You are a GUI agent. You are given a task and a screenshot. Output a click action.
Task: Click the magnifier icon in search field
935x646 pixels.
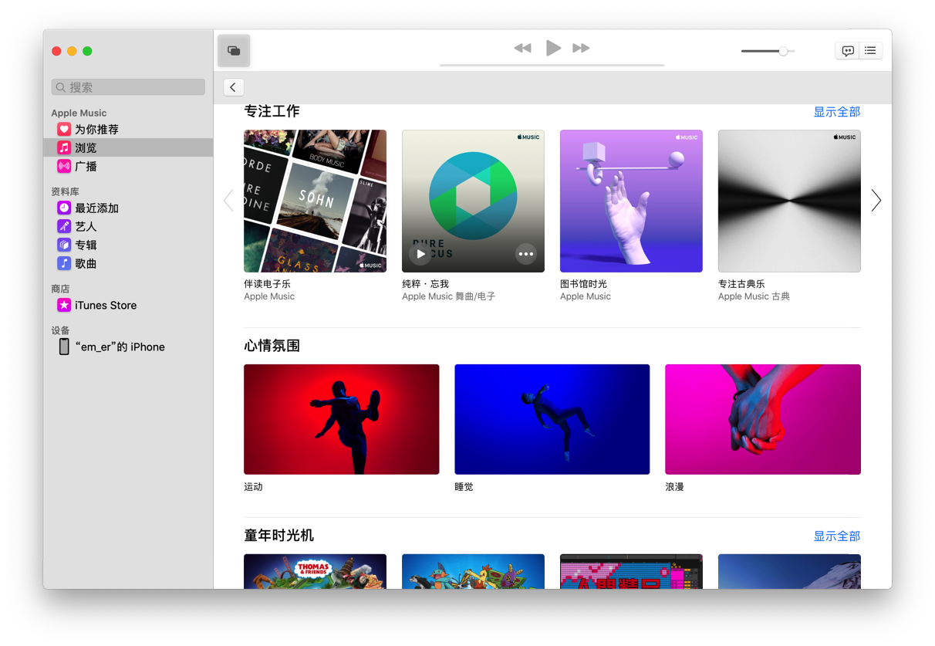[x=61, y=87]
